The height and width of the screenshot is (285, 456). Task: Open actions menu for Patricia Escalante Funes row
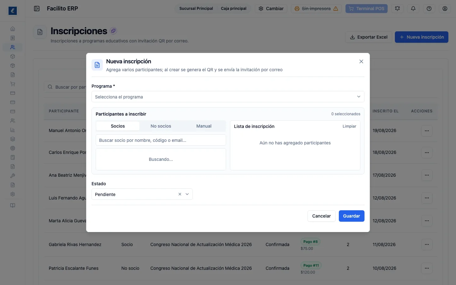click(427, 268)
